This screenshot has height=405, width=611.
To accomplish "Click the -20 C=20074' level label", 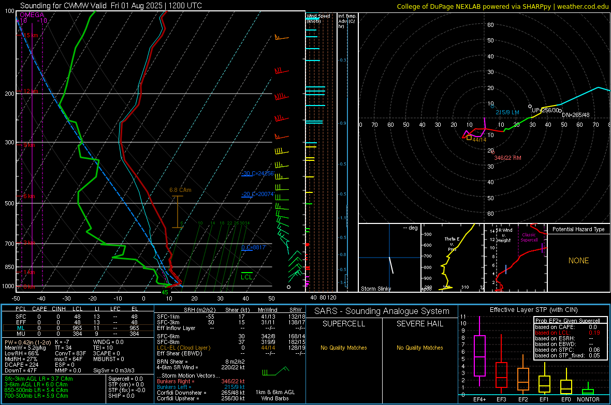I will coord(257,194).
